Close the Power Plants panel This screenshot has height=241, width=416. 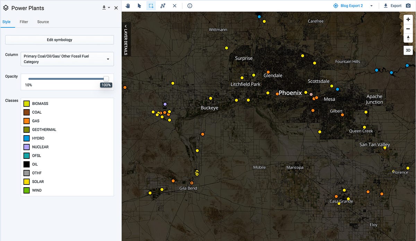pos(116,8)
